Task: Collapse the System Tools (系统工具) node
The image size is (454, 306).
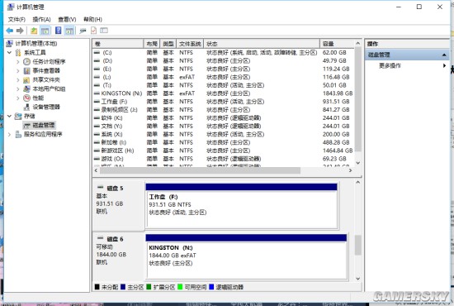Action: pyautogui.click(x=9, y=52)
